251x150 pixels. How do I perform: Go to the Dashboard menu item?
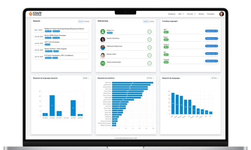[x=172, y=14]
